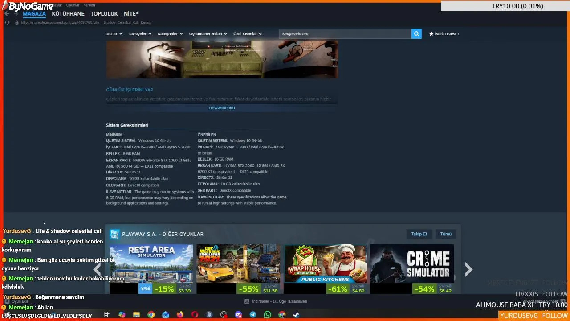Click the İndirmeler status in the bottom bar
The image size is (570, 321).
279,301
